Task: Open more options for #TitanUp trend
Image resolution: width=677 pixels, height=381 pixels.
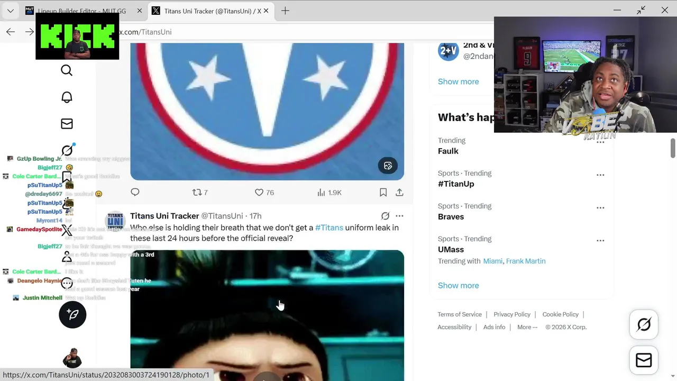Action: tap(600, 175)
